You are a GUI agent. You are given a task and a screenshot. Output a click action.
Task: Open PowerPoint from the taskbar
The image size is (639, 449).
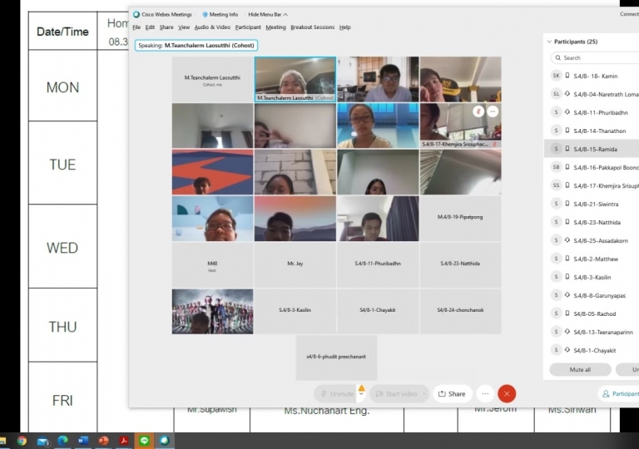103,441
